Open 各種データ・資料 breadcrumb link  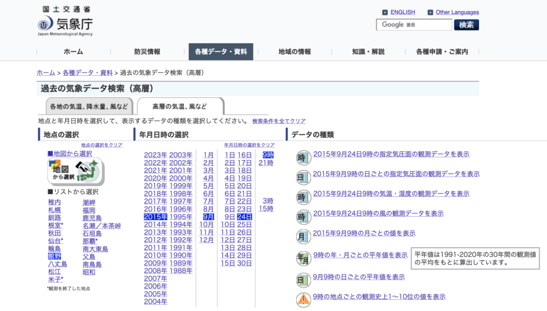[x=88, y=73]
